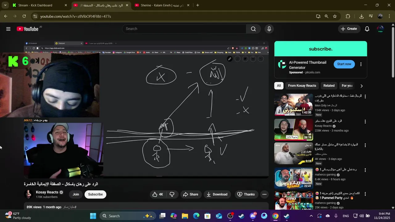Click the browser address bar URL
Image resolution: width=395 pixels, height=222 pixels.
(x=76, y=16)
